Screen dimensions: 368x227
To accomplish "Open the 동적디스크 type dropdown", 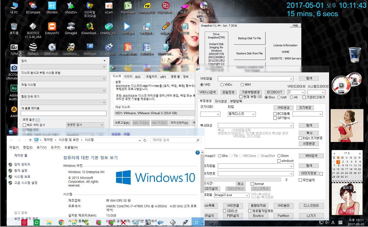I will point(254,114).
